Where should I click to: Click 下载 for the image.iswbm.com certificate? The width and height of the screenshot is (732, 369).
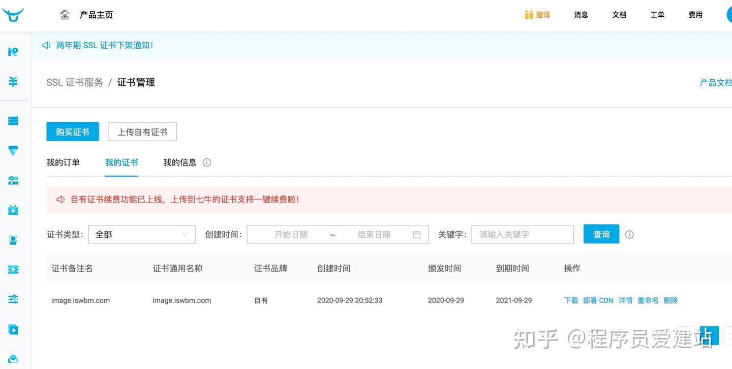571,300
